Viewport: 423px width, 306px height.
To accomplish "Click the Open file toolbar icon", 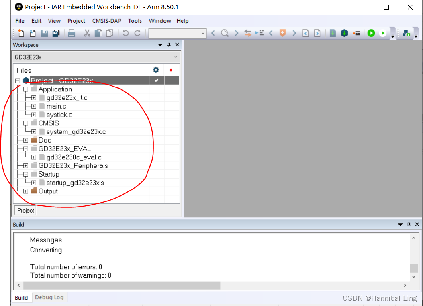I will 33,33.
